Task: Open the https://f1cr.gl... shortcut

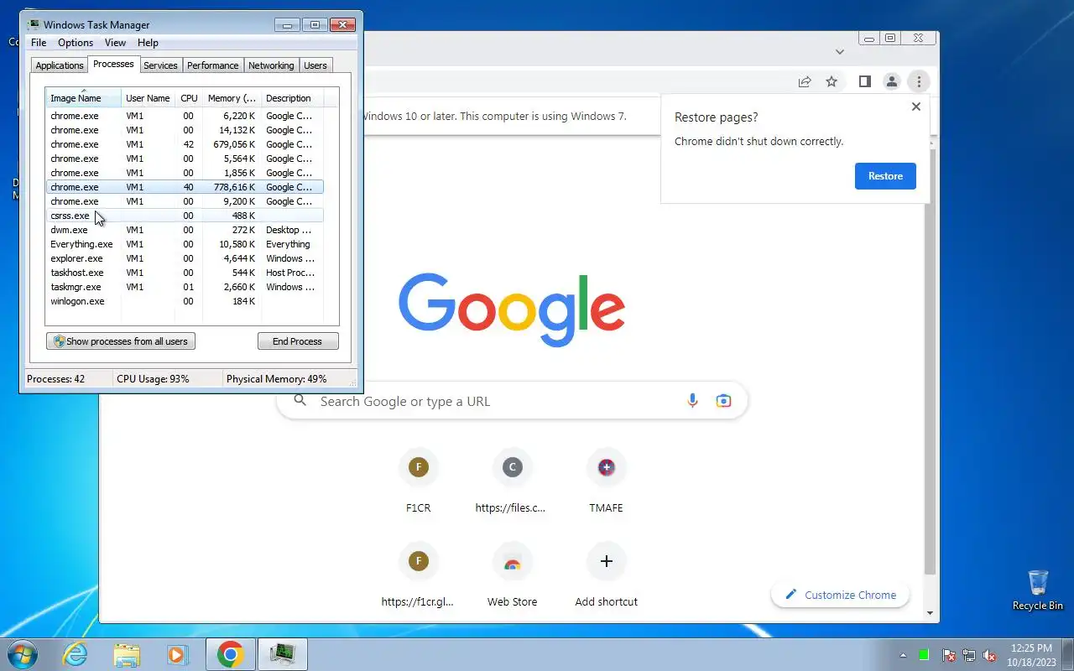Action: coord(418,574)
